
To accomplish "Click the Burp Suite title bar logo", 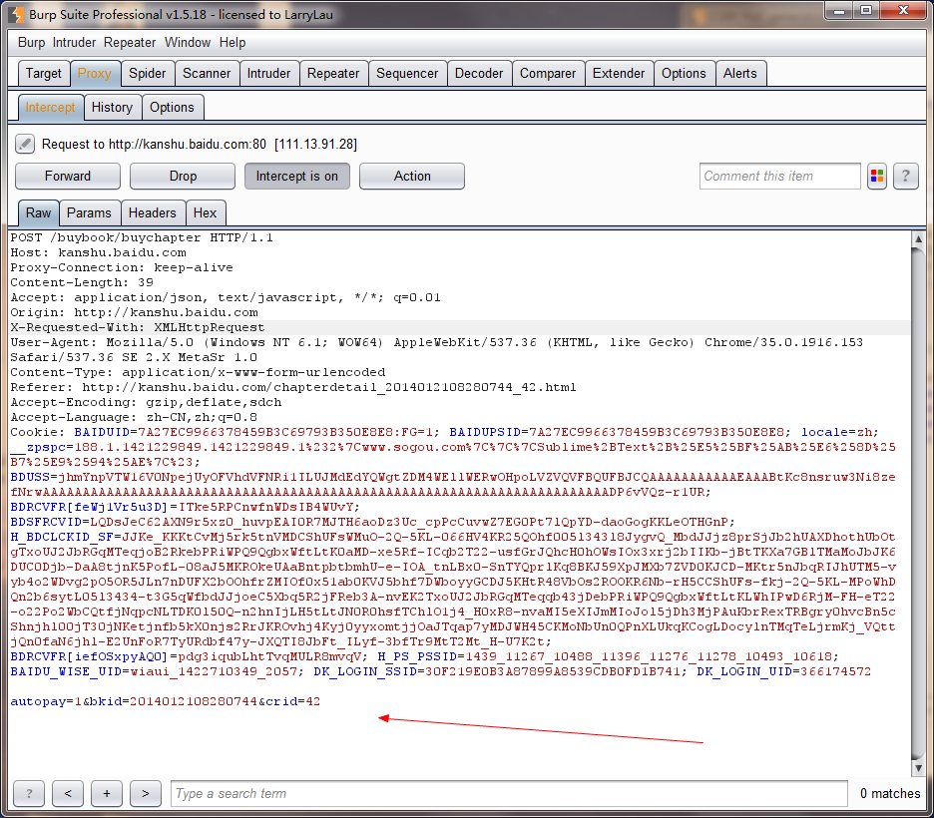I will pos(17,14).
